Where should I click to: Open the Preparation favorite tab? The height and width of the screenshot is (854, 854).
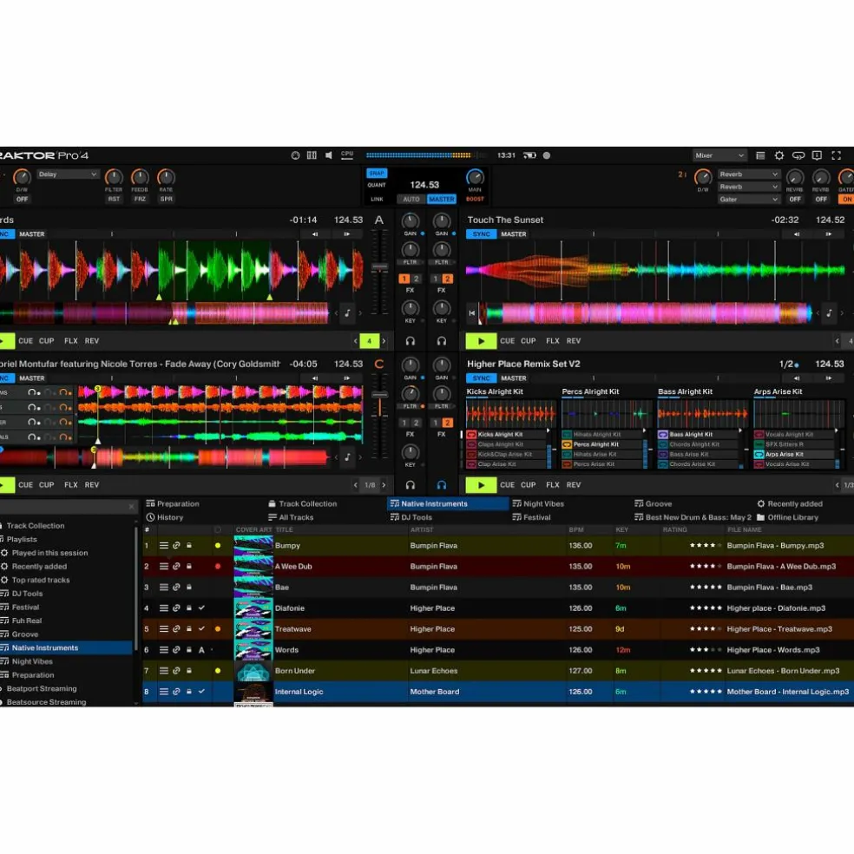coord(173,503)
